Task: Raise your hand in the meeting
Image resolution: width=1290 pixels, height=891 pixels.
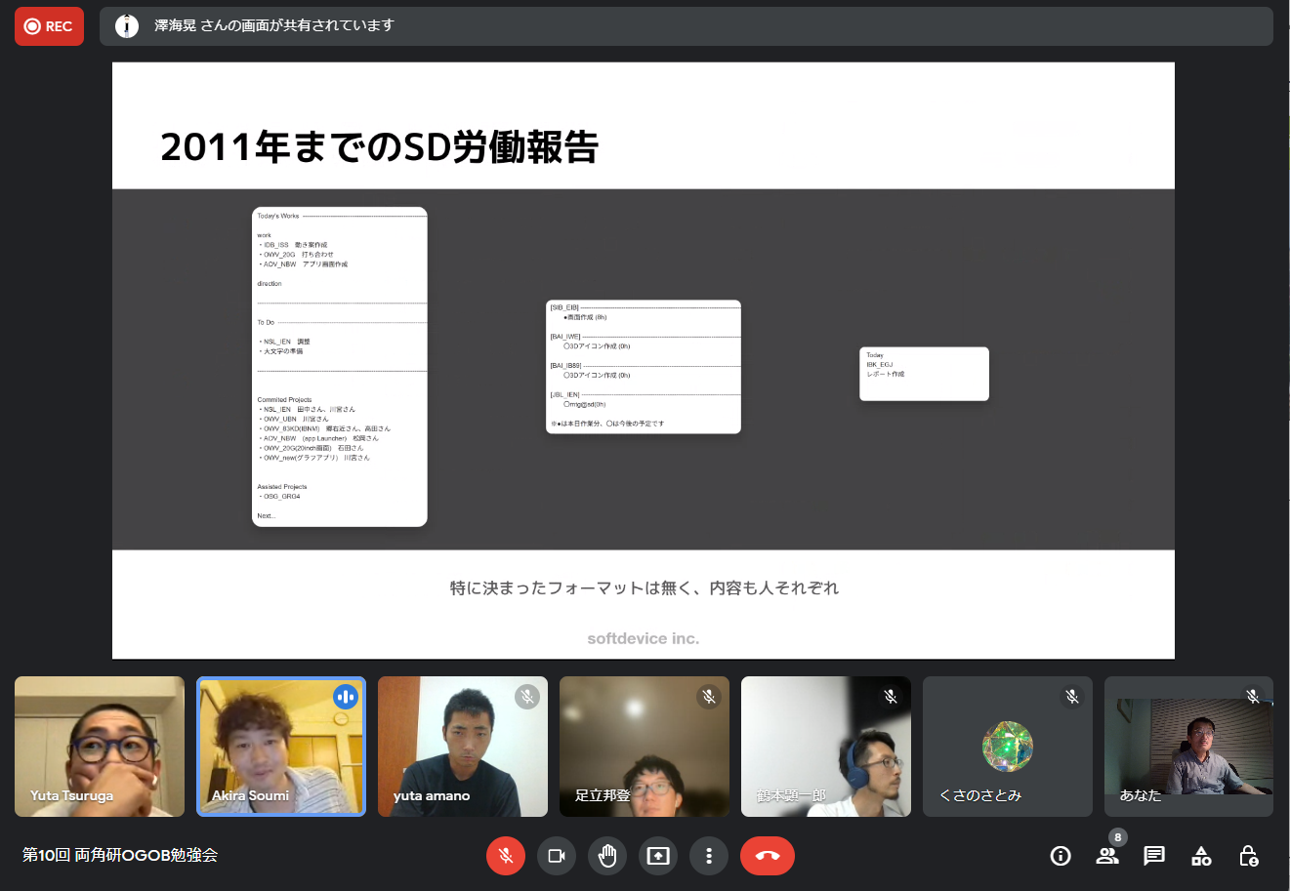Action: 607,856
